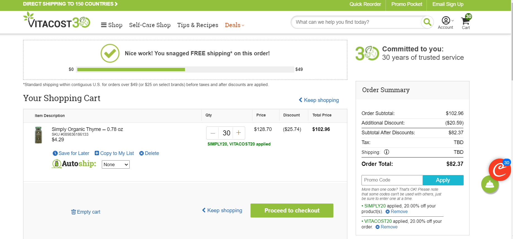
Task: Click the Promo Code input field
Action: pyautogui.click(x=392, y=180)
